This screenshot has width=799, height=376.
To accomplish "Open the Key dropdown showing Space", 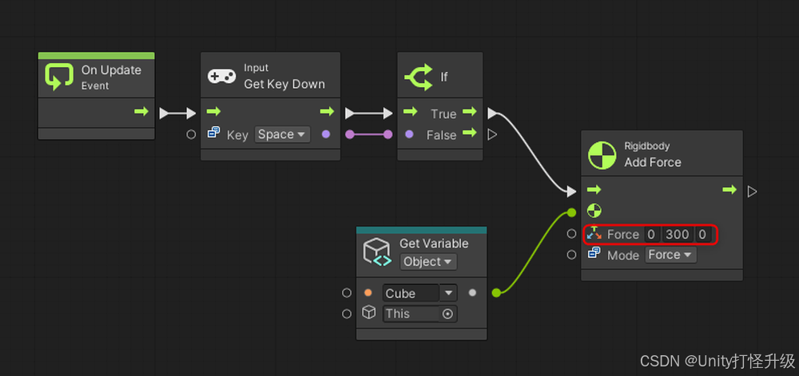I will 282,134.
